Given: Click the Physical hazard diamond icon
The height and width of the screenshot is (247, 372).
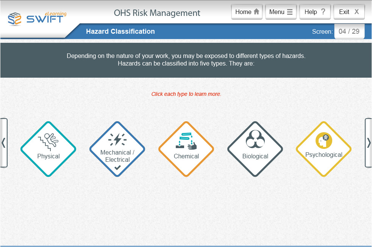Looking at the screenshot, I should tap(48, 149).
